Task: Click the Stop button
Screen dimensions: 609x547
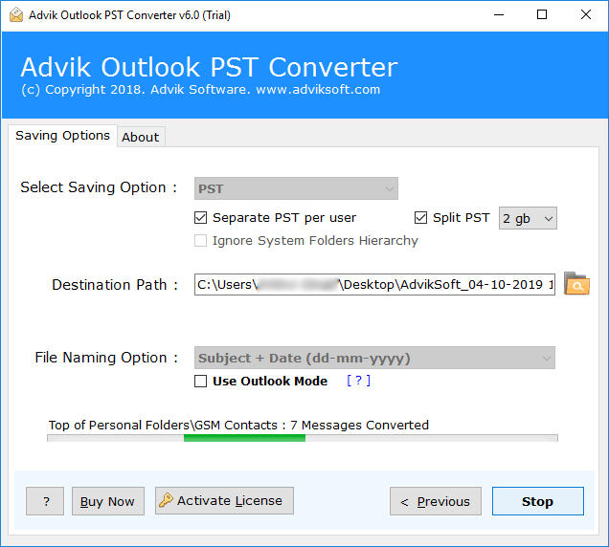Action: pyautogui.click(x=537, y=501)
